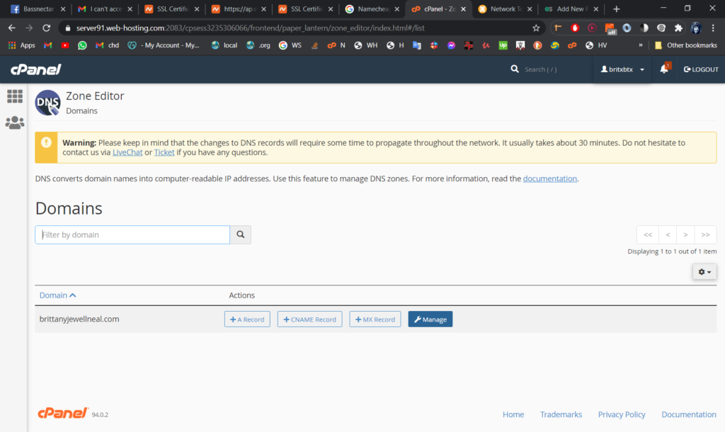Open the documentation link
The height and width of the screenshot is (432, 725).
[x=550, y=178]
